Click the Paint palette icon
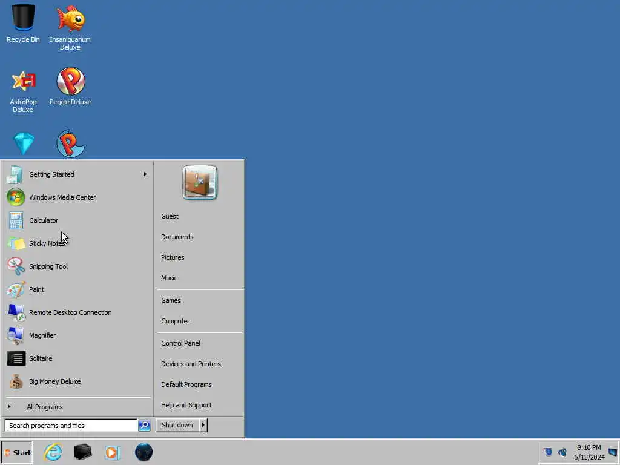The width and height of the screenshot is (620, 465). [16, 289]
